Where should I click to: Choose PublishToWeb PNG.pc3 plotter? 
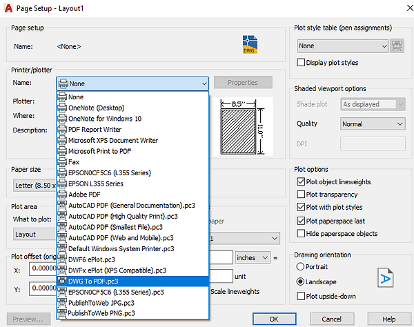(x=132, y=313)
